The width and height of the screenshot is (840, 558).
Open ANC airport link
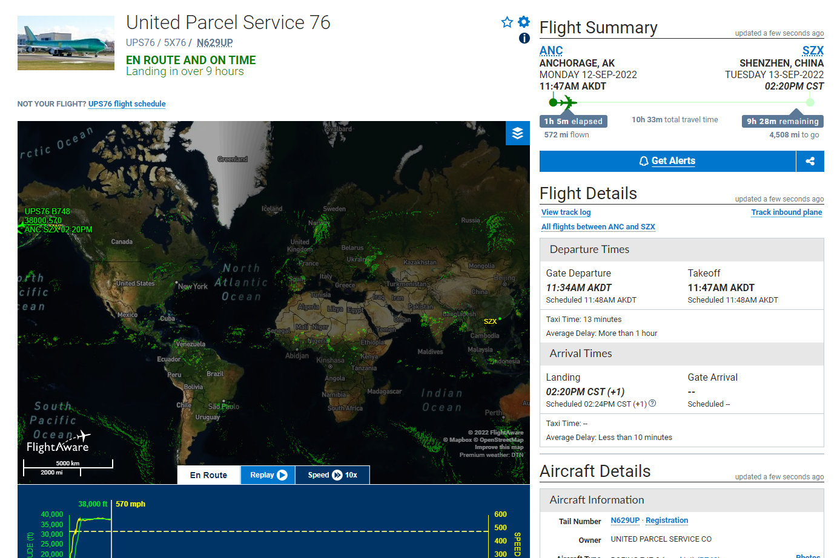tap(551, 50)
